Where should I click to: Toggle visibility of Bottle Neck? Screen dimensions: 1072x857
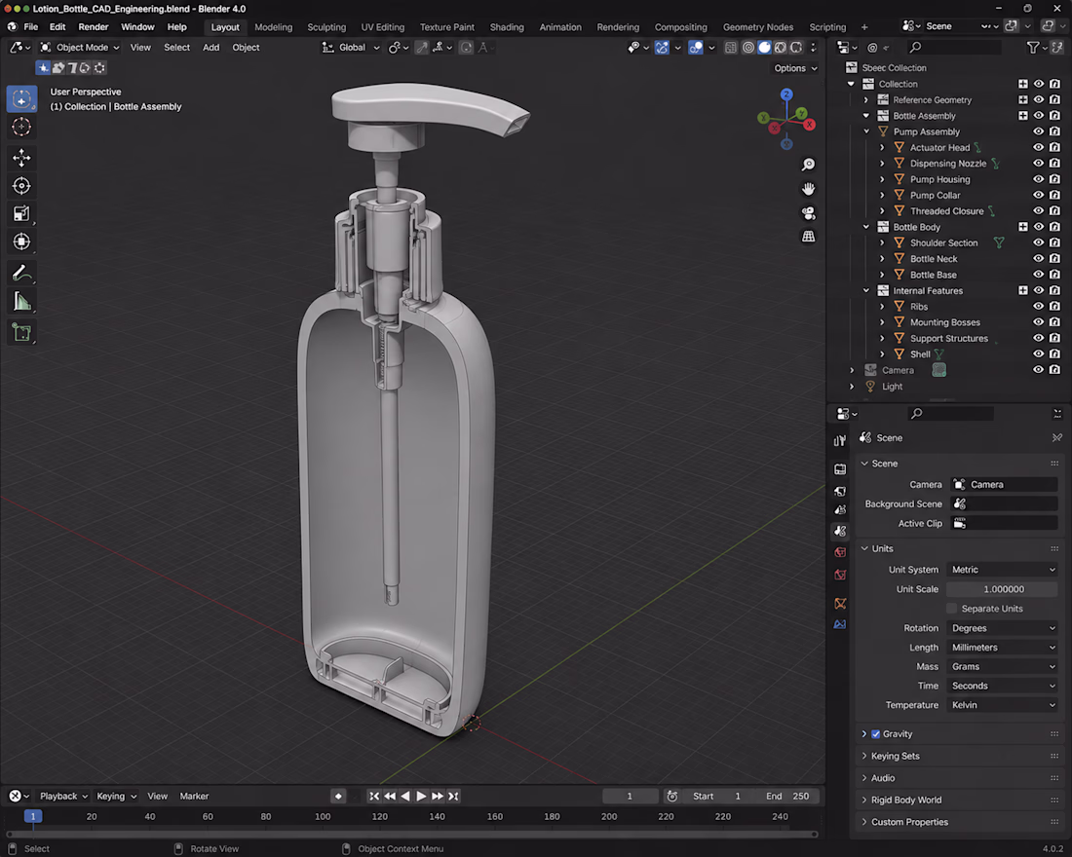tap(1038, 258)
